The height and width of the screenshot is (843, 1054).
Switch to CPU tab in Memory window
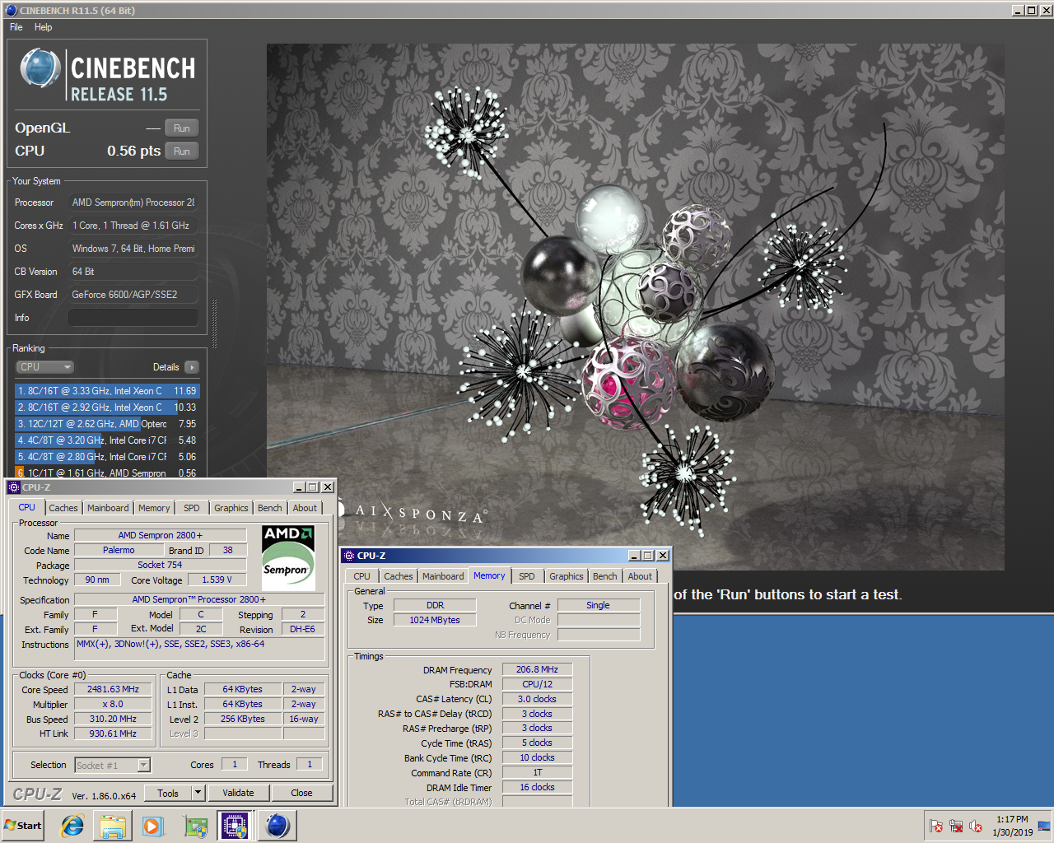[362, 576]
